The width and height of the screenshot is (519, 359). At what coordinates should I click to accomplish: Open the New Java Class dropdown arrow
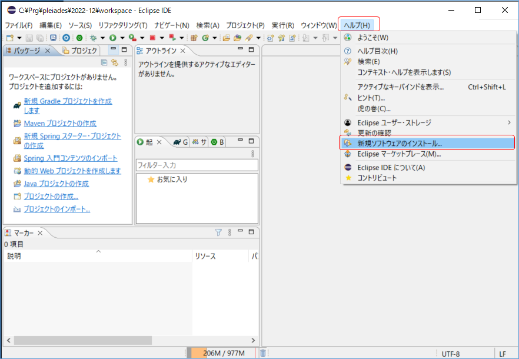[x=214, y=38]
